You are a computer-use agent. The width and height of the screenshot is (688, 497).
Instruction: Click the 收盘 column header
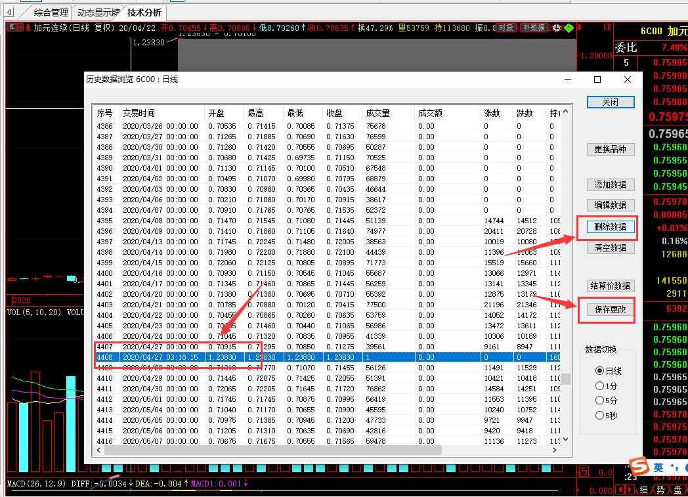[342, 113]
